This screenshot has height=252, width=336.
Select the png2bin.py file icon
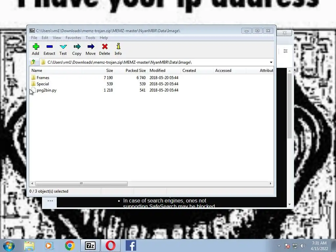pos(34,90)
